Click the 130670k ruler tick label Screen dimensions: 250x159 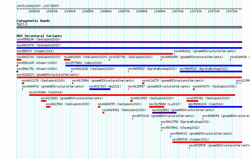pyautogui.click(x=124, y=11)
